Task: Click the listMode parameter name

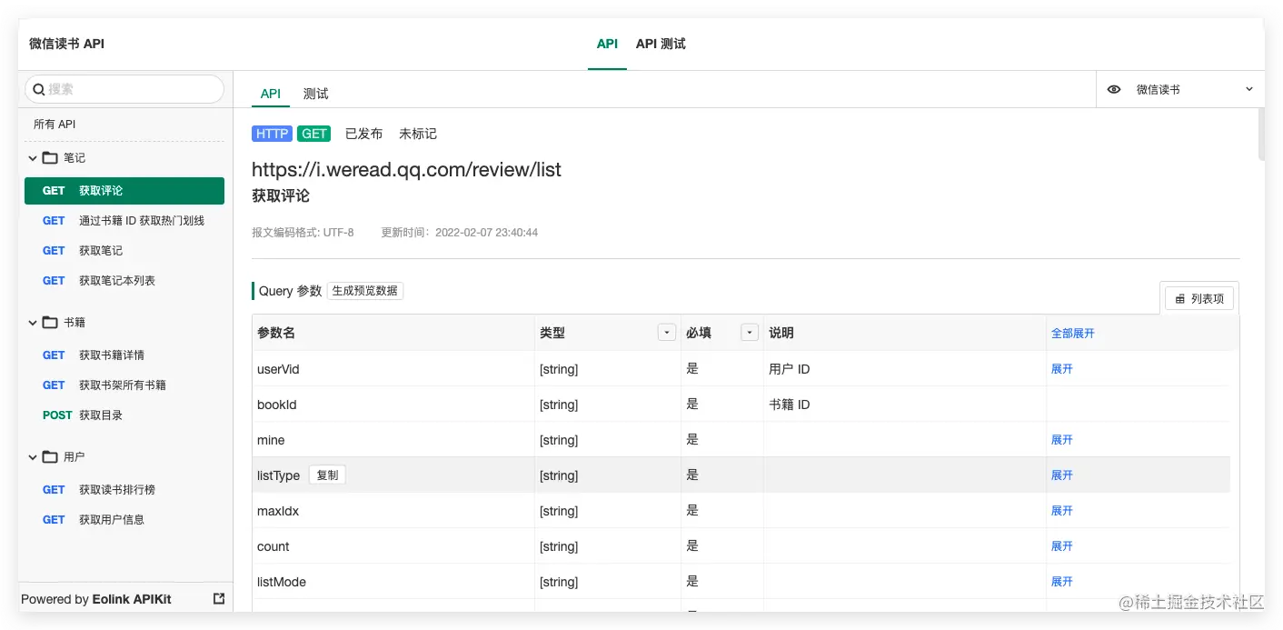Action: [x=282, y=582]
